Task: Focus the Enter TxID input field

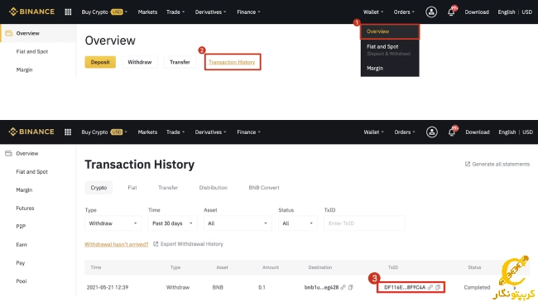Action: click(364, 223)
